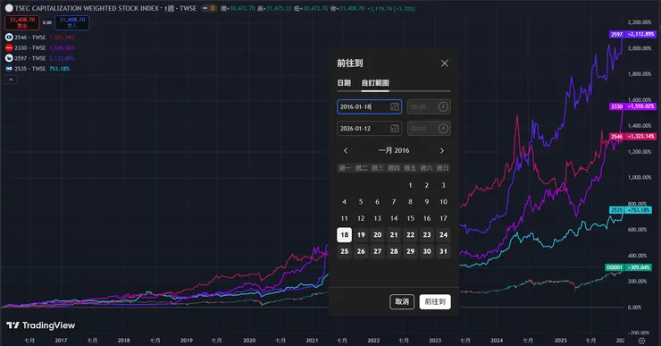Image resolution: width=661 pixels, height=346 pixels.
Task: Choose day 31 in the calendar
Action: click(x=443, y=251)
